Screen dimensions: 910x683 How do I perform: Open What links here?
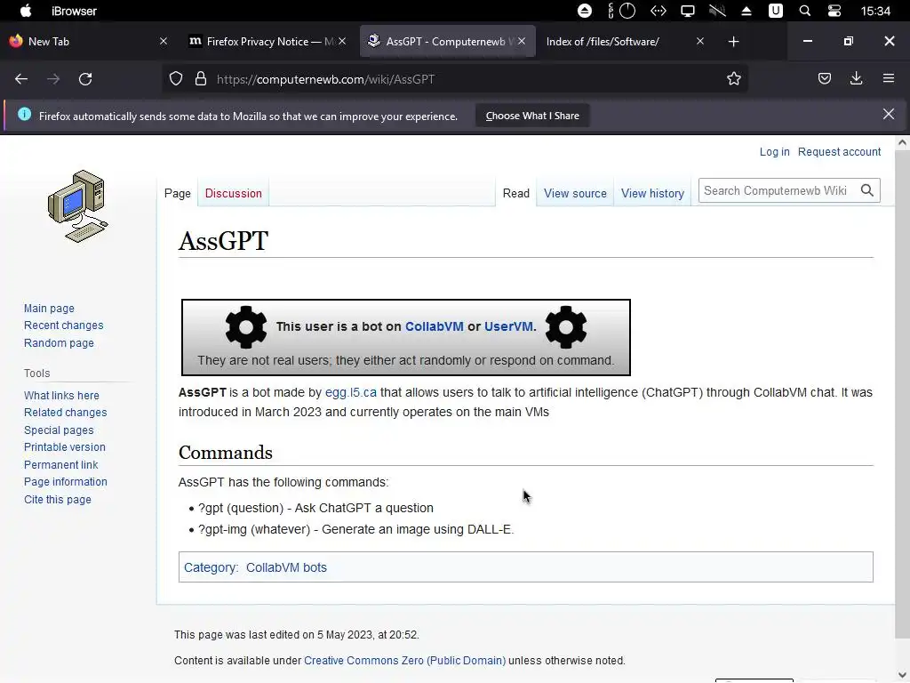(61, 396)
